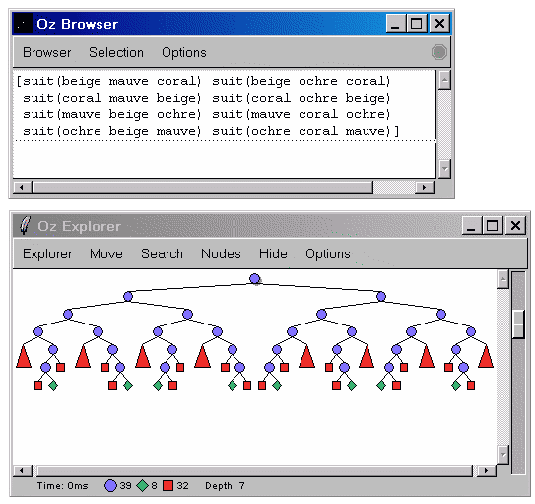
Task: Click Browser vertical scrollbar down arrow
Action: point(444,169)
